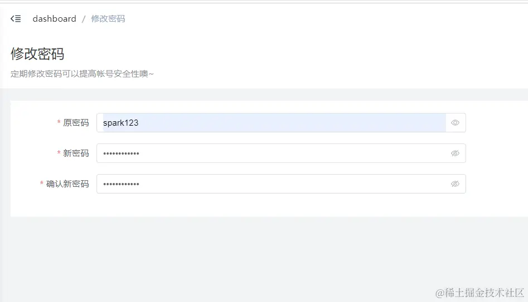Reveal the 确认新密码 value with its crossed-eye icon
Screen dimensions: 528x302
(x=455, y=184)
